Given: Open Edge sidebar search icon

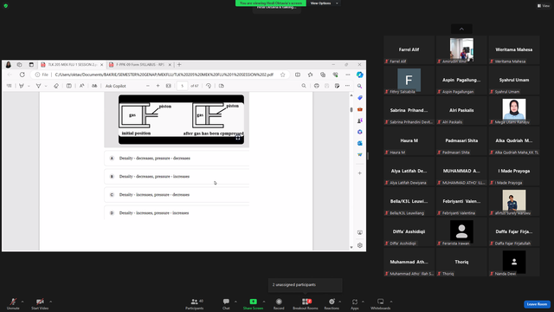Looking at the screenshot, I should 360,86.
